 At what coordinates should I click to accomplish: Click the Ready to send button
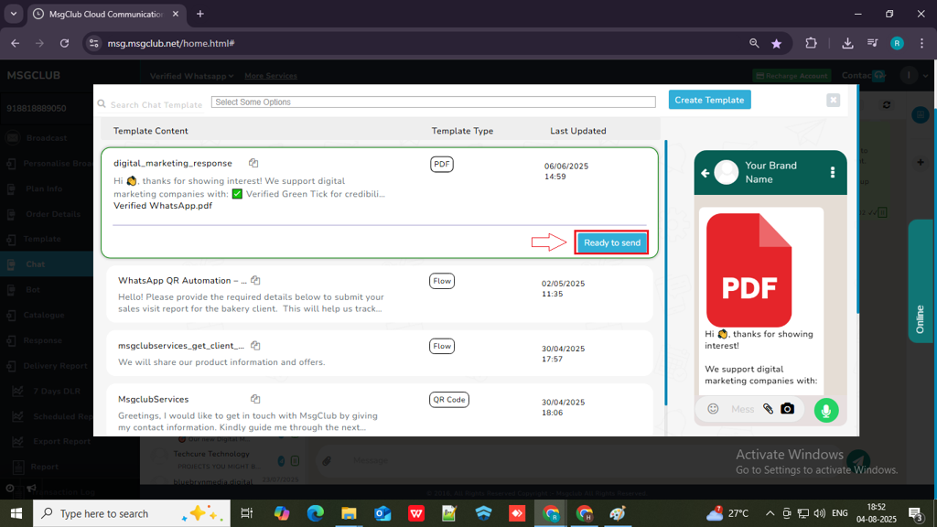tap(611, 242)
